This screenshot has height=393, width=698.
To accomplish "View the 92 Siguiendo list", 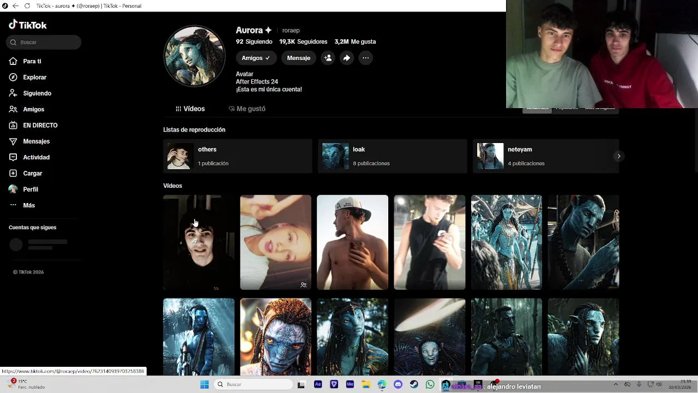I will click(x=254, y=41).
